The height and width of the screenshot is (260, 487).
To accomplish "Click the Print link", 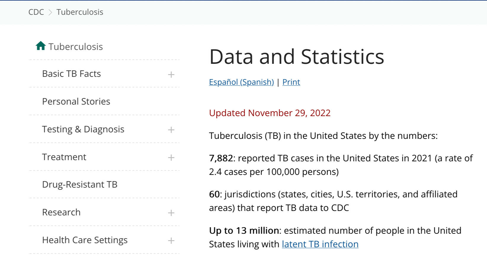I will (291, 82).
